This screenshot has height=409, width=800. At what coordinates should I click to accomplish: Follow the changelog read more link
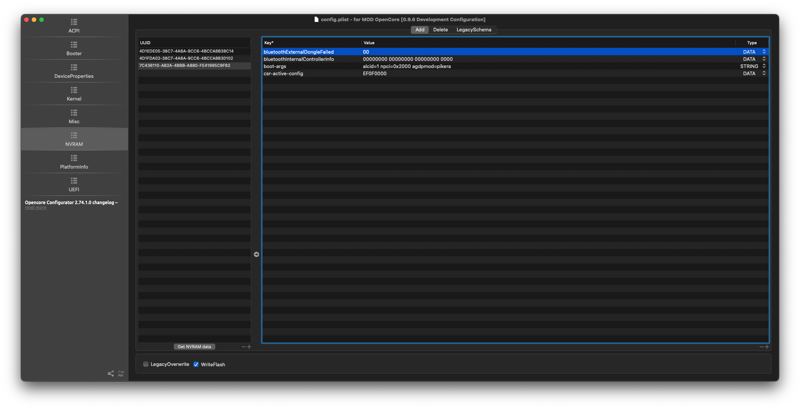[x=36, y=208]
